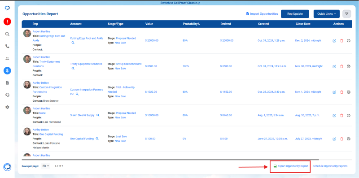
Task: Click the filter funnel button
Action: 346,14
